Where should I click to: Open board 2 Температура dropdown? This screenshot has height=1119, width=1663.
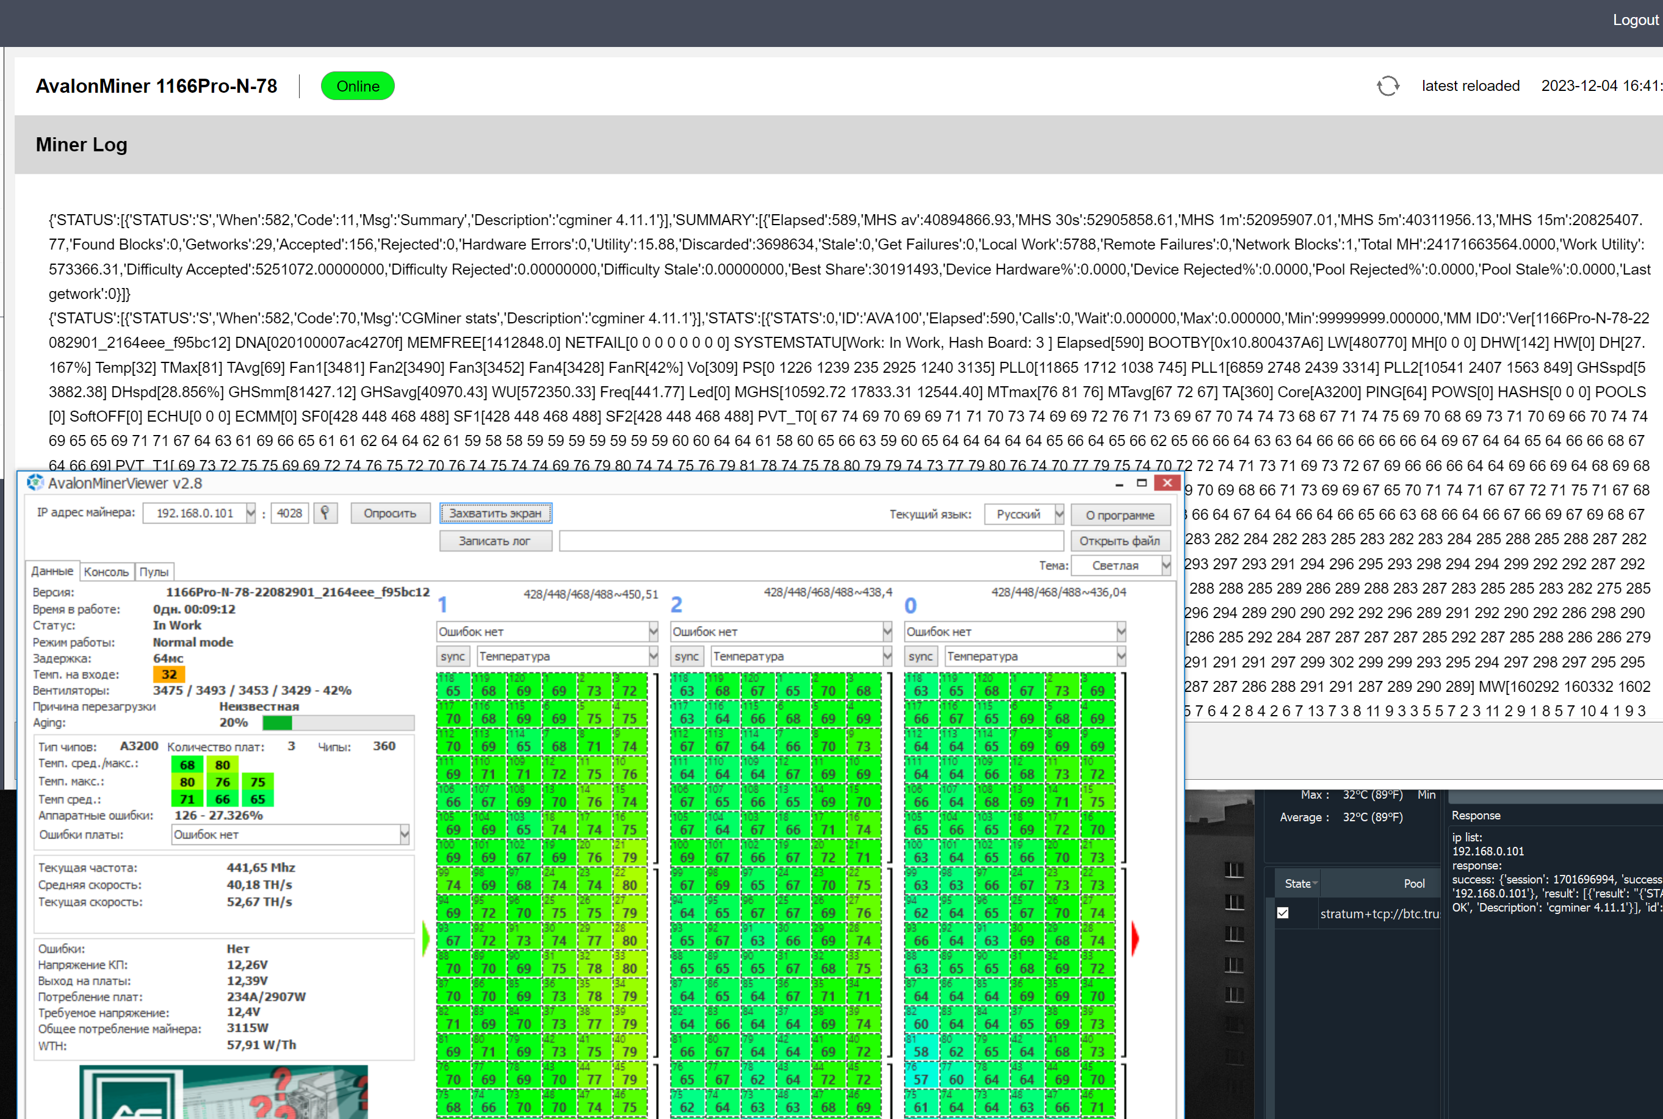click(887, 656)
